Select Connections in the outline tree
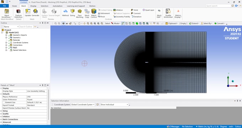242x128 pixels. [x=17, y=45]
